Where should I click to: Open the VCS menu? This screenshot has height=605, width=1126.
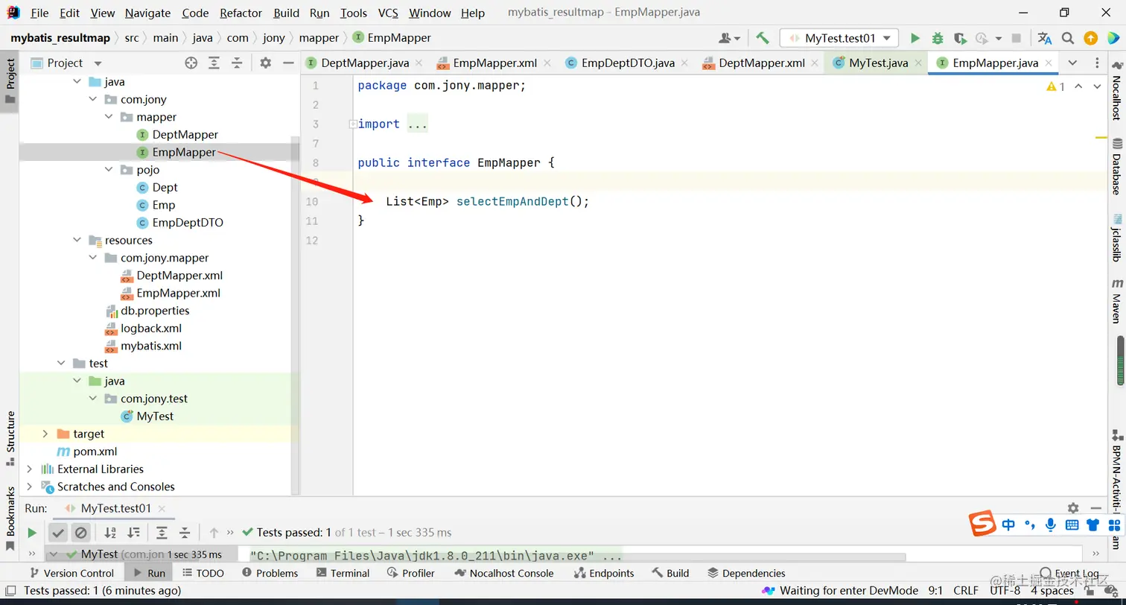coord(388,13)
